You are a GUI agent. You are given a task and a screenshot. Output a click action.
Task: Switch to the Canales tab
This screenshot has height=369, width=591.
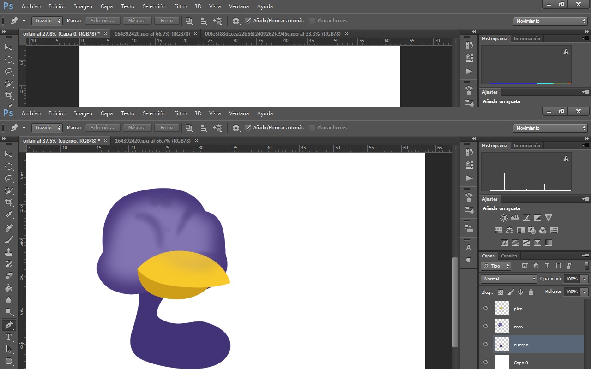click(x=509, y=256)
